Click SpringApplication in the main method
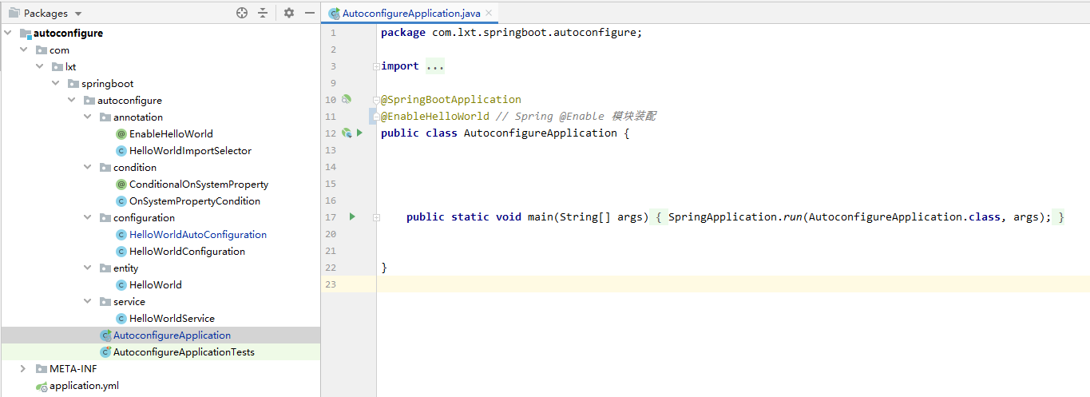Image resolution: width=1090 pixels, height=397 pixels. click(x=723, y=216)
